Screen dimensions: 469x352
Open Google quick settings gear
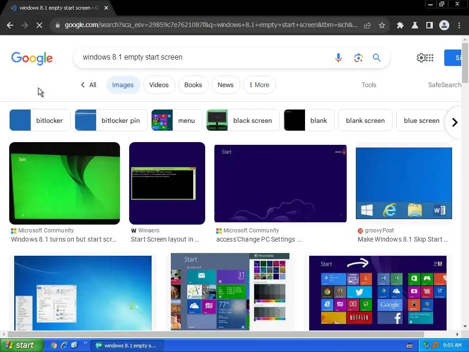point(421,57)
